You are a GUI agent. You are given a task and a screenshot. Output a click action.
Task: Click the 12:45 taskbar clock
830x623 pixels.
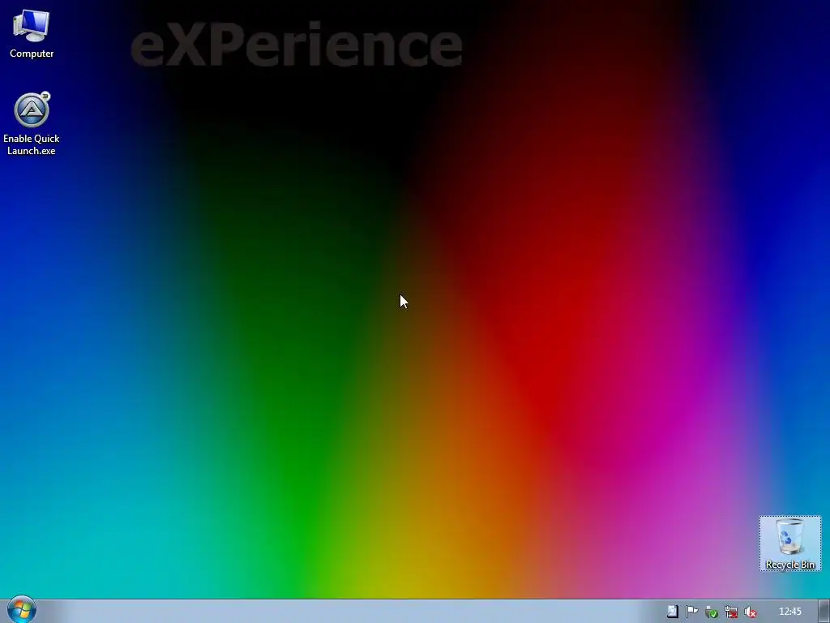tap(789, 612)
